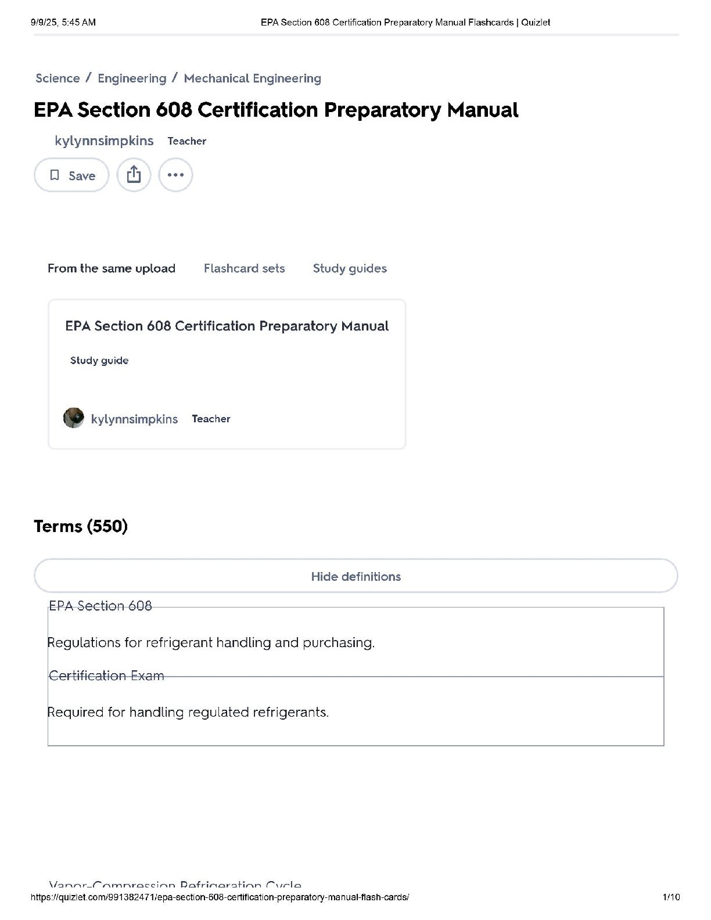
Task: Open the study guide card title
Action: 227,326
